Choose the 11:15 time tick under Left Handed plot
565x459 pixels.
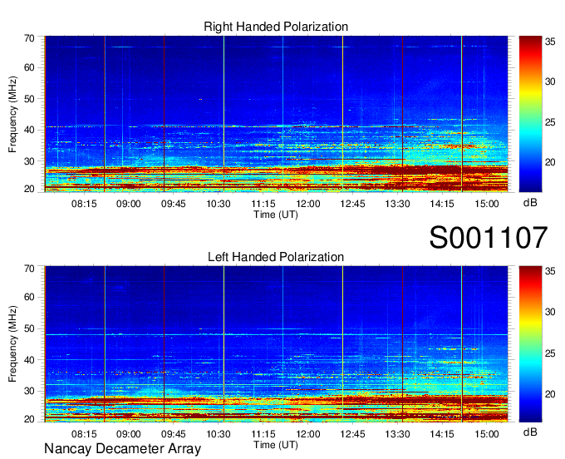click(263, 434)
